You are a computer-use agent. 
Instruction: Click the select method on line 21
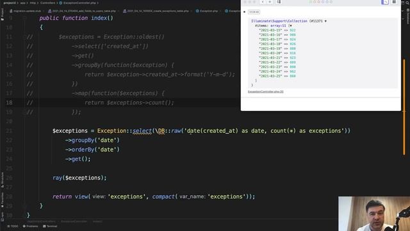point(142,131)
